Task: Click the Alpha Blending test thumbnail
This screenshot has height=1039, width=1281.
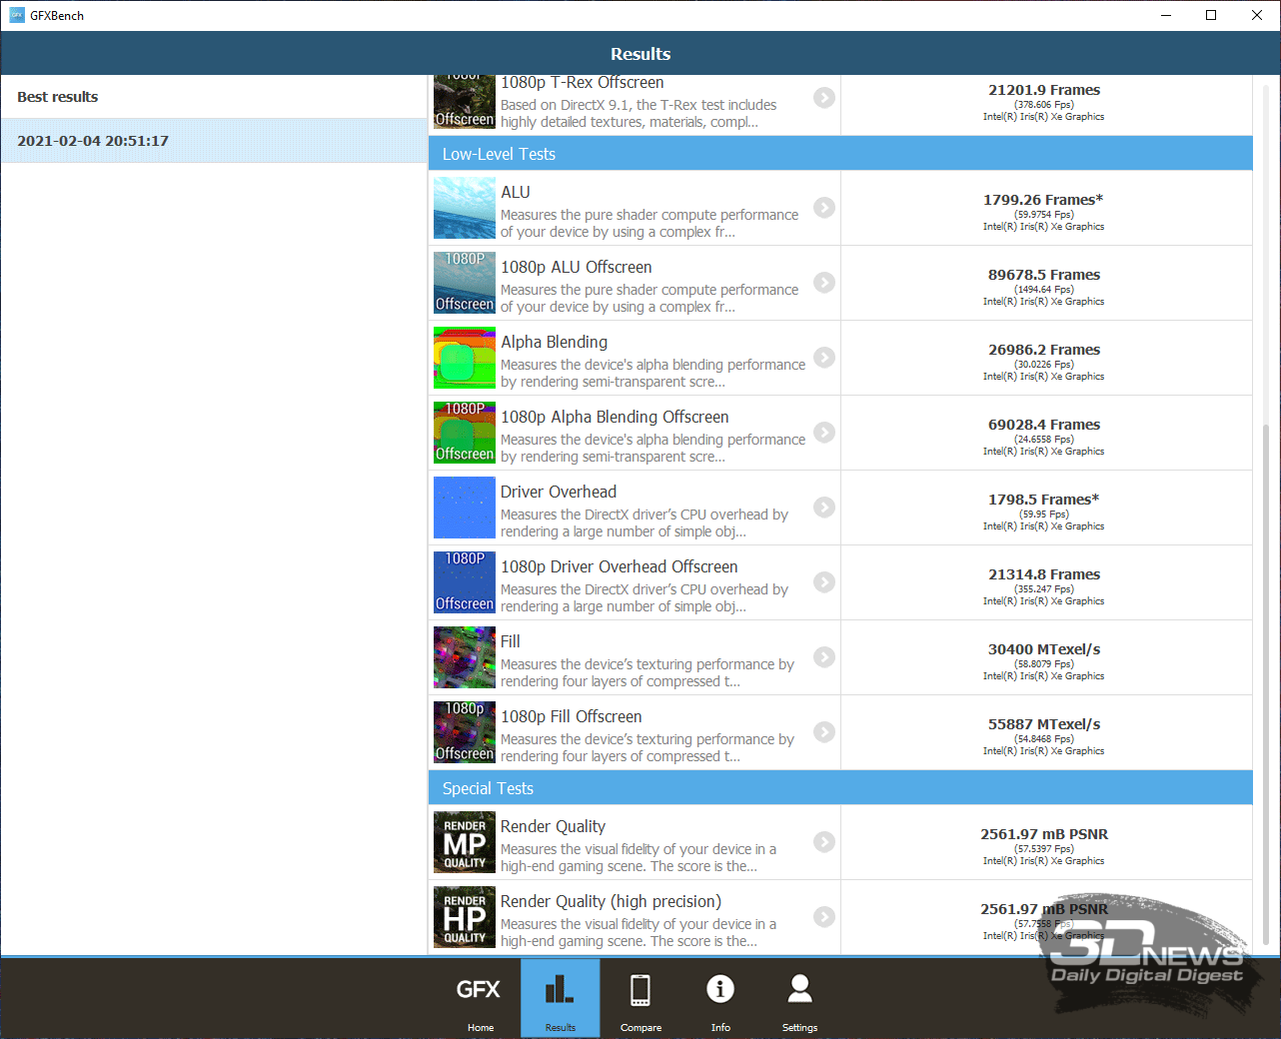Action: tap(465, 358)
